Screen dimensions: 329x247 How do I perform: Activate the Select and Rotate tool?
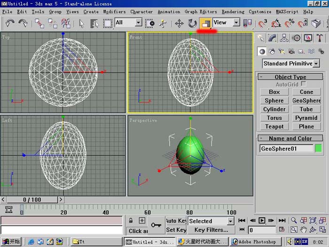pyautogui.click(x=192, y=23)
